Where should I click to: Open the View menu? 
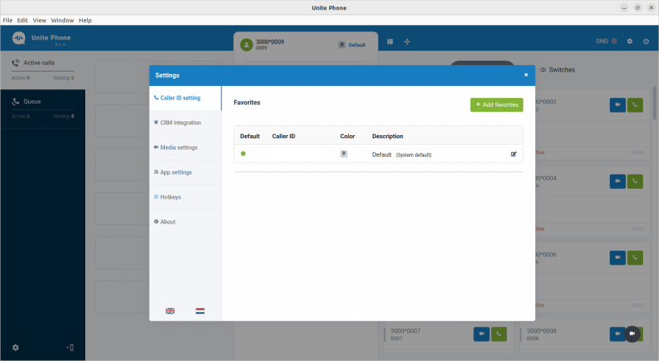(39, 20)
